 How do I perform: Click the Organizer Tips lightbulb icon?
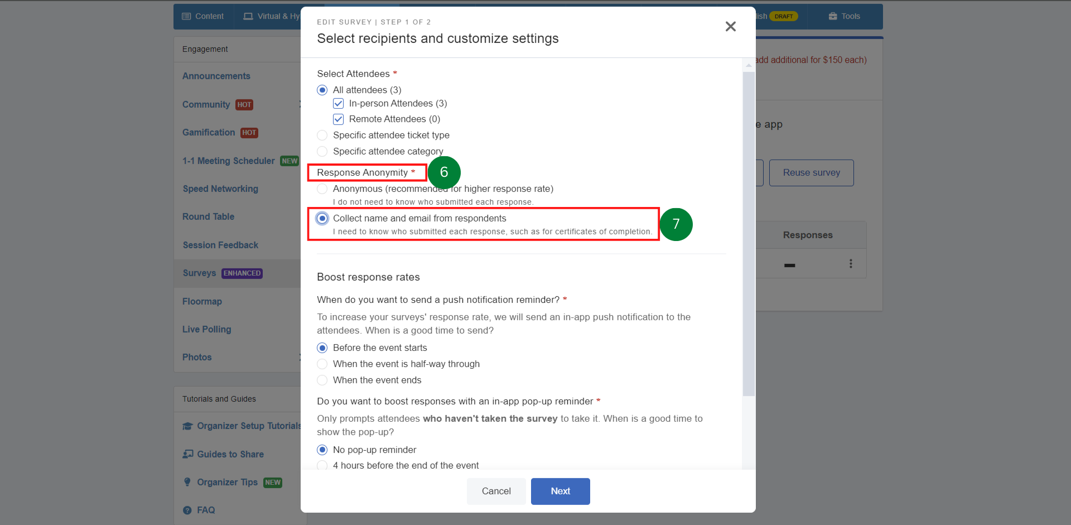click(187, 482)
